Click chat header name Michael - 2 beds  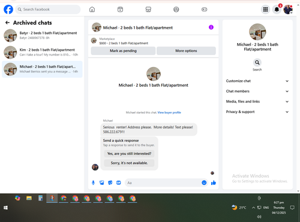[138, 28]
